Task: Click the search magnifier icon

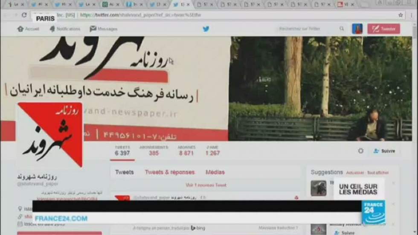Action: point(342,29)
